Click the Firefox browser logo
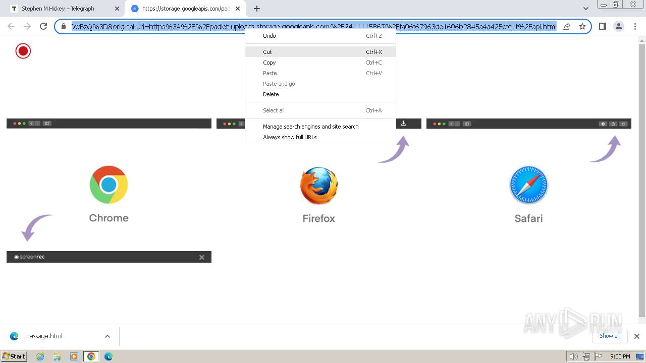 319,186
